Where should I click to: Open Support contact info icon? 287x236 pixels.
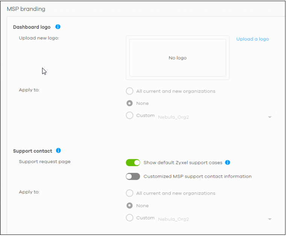pyautogui.click(x=58, y=151)
